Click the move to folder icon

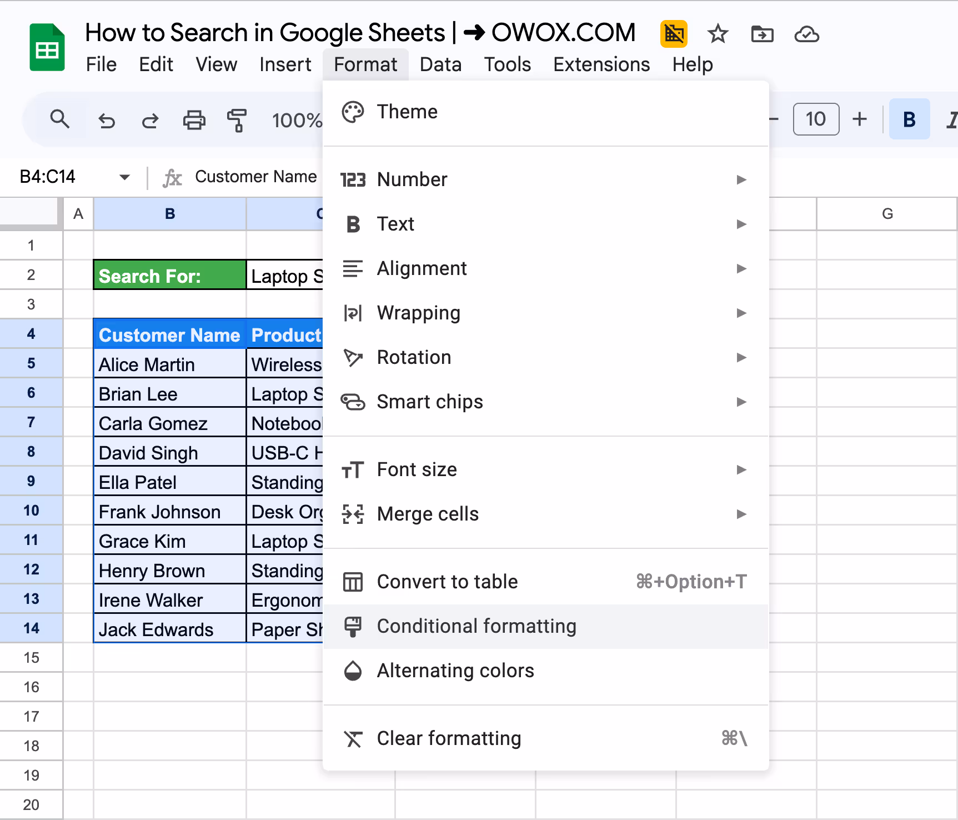(x=762, y=34)
